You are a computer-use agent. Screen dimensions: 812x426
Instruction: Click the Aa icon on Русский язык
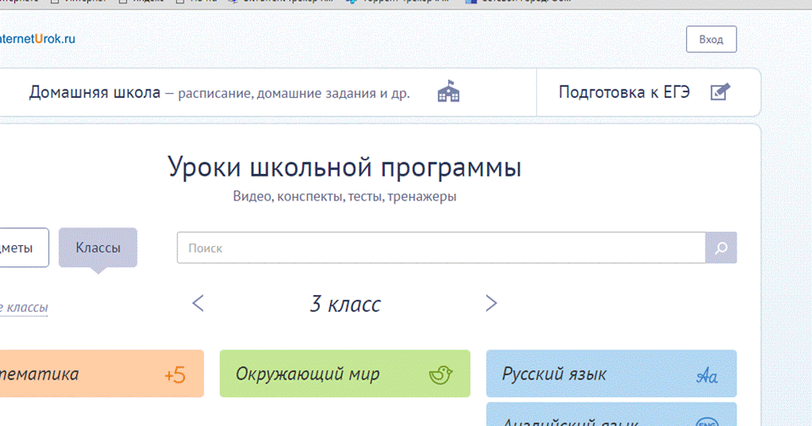click(x=707, y=375)
